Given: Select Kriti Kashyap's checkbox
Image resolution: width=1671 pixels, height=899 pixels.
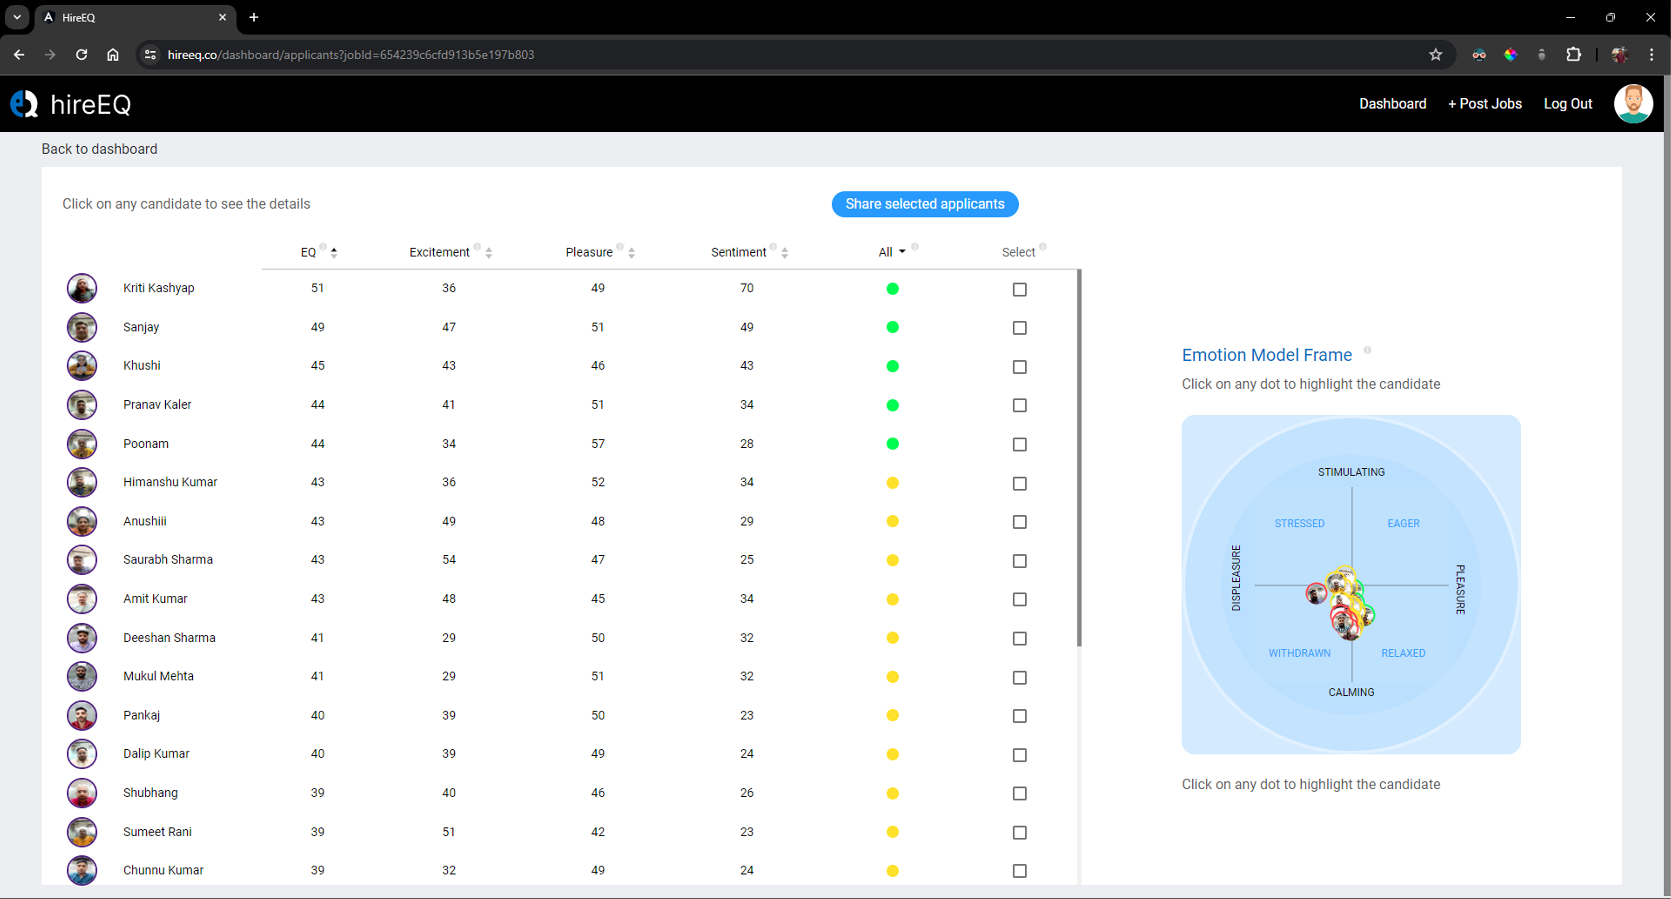Looking at the screenshot, I should [x=1020, y=289].
